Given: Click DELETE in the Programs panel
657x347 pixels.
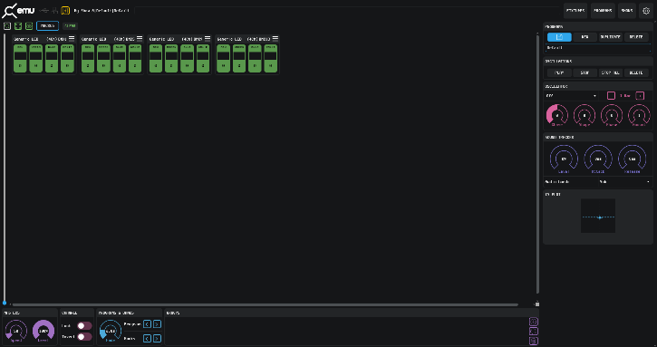Looking at the screenshot, I should [636, 37].
